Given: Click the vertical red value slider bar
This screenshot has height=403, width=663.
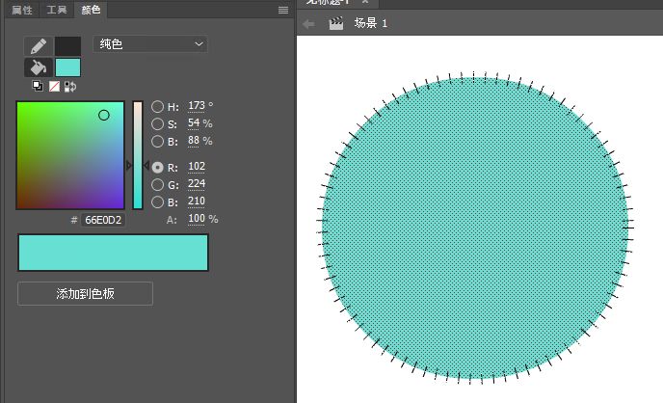Looking at the screenshot, I should 138,155.
